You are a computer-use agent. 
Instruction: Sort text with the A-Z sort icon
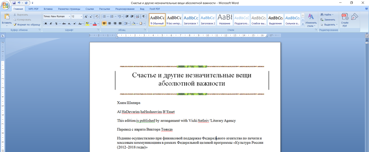click(138, 17)
